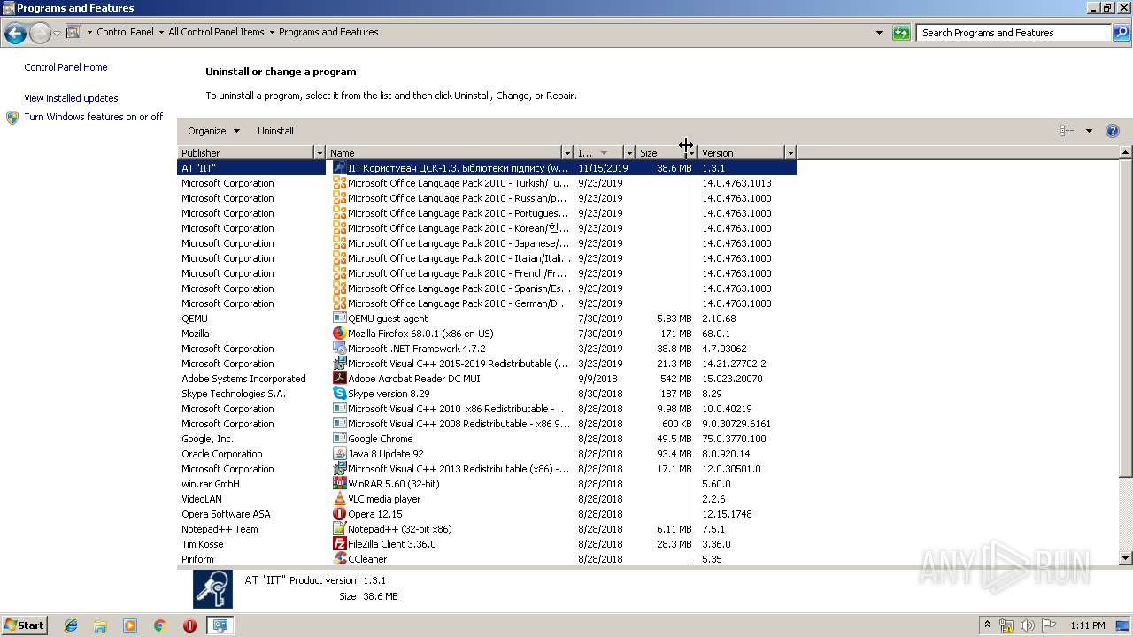Click the list scrollbar down arrow

click(x=1126, y=558)
